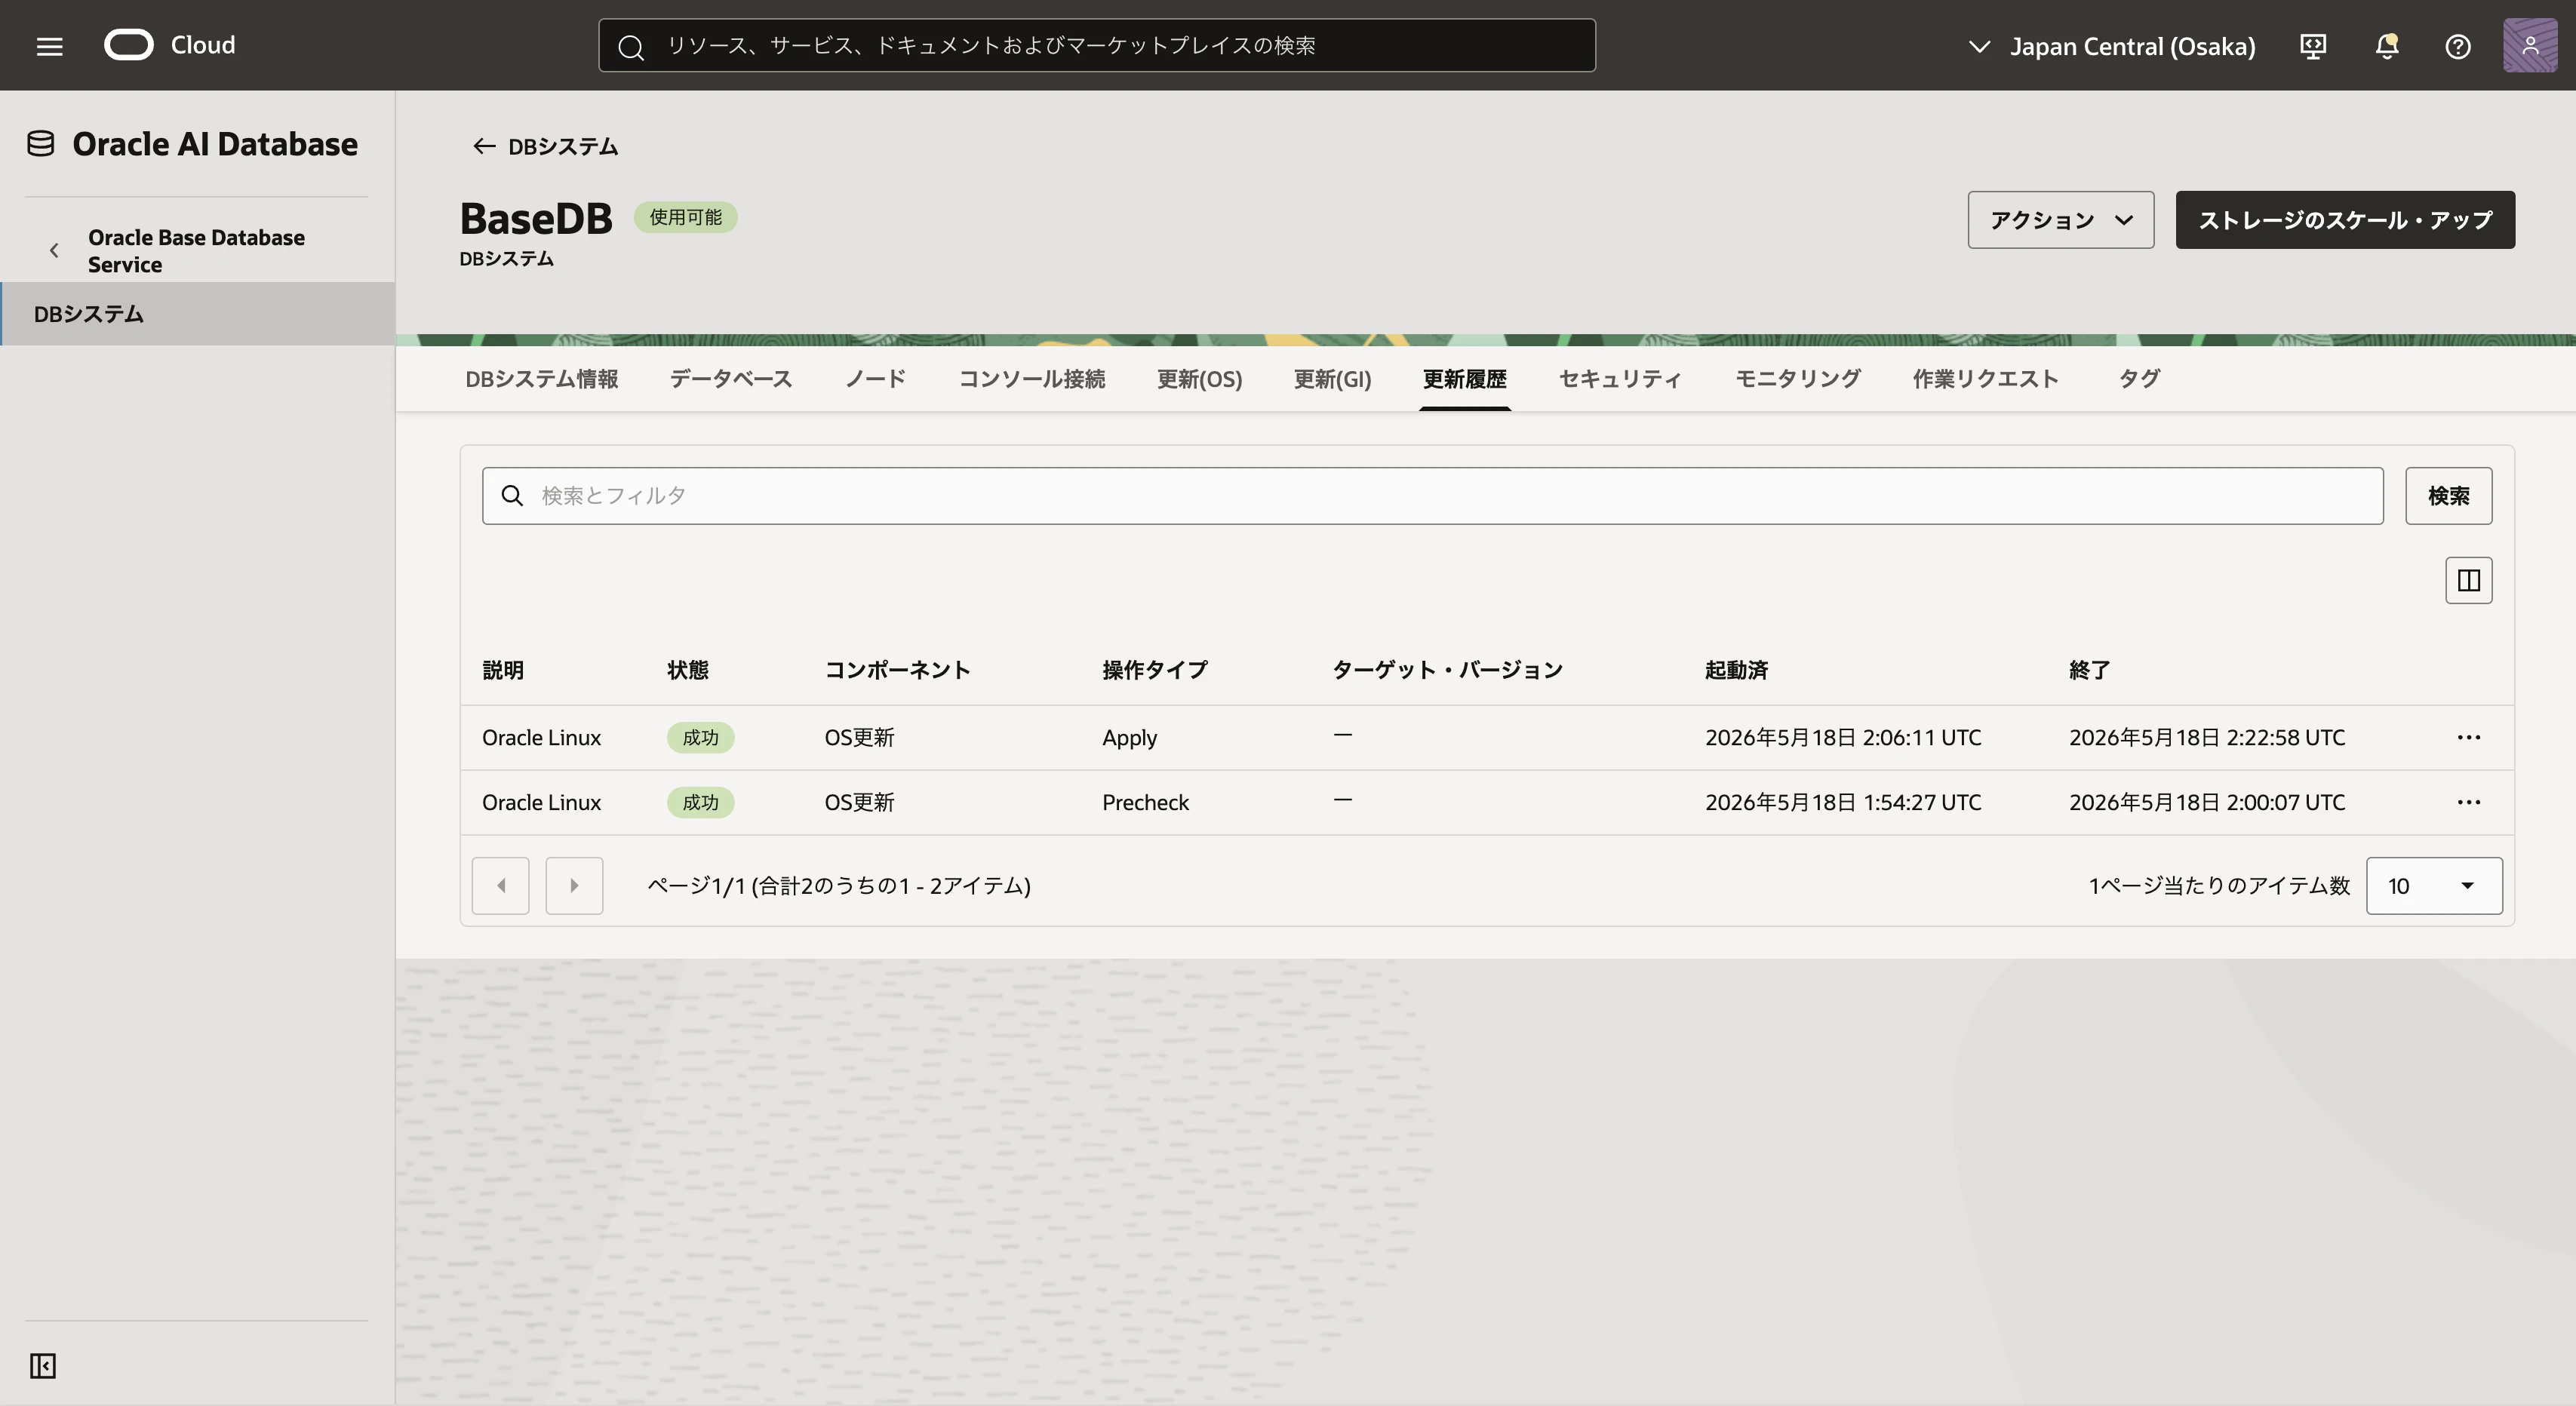
Task: Open the 作業リクエスト tab
Action: [1986, 379]
